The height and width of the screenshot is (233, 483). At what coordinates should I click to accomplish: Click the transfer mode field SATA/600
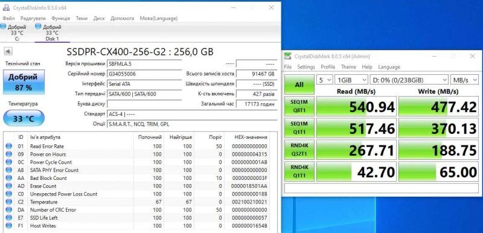tap(144, 94)
